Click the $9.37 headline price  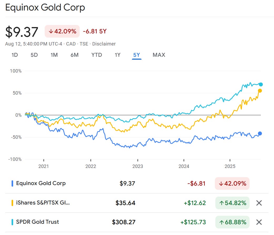click(22, 32)
